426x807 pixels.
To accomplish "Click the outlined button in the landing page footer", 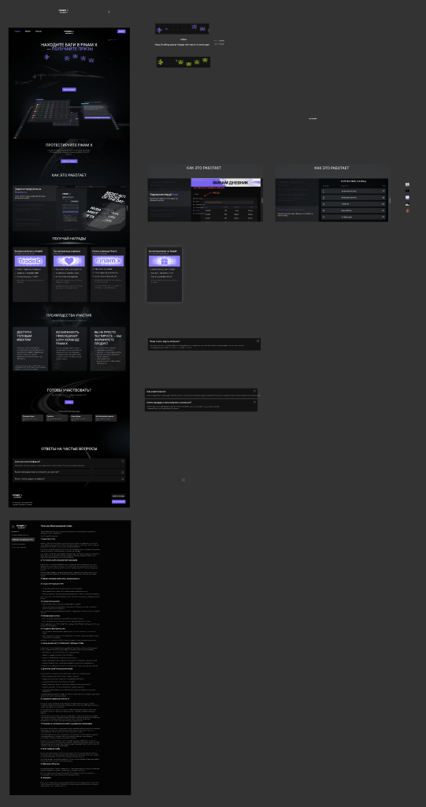I will point(119,496).
